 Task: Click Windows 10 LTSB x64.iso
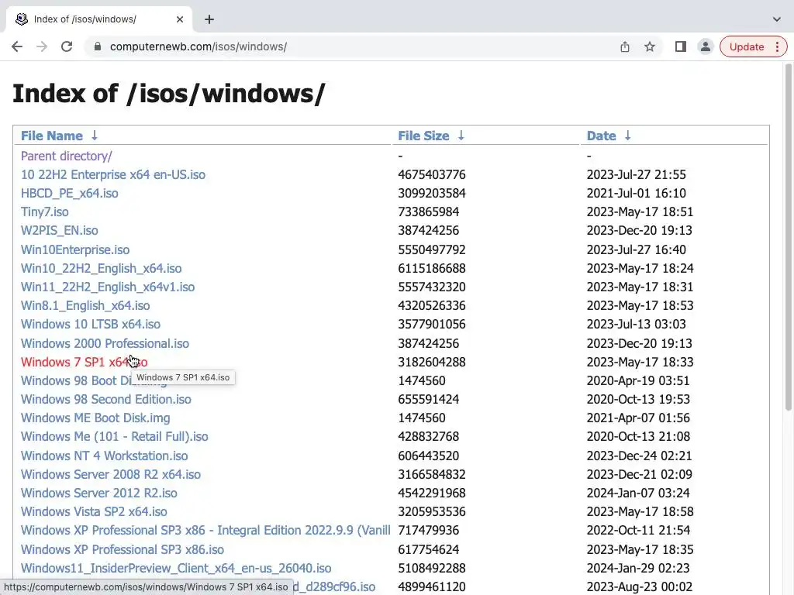click(x=91, y=325)
